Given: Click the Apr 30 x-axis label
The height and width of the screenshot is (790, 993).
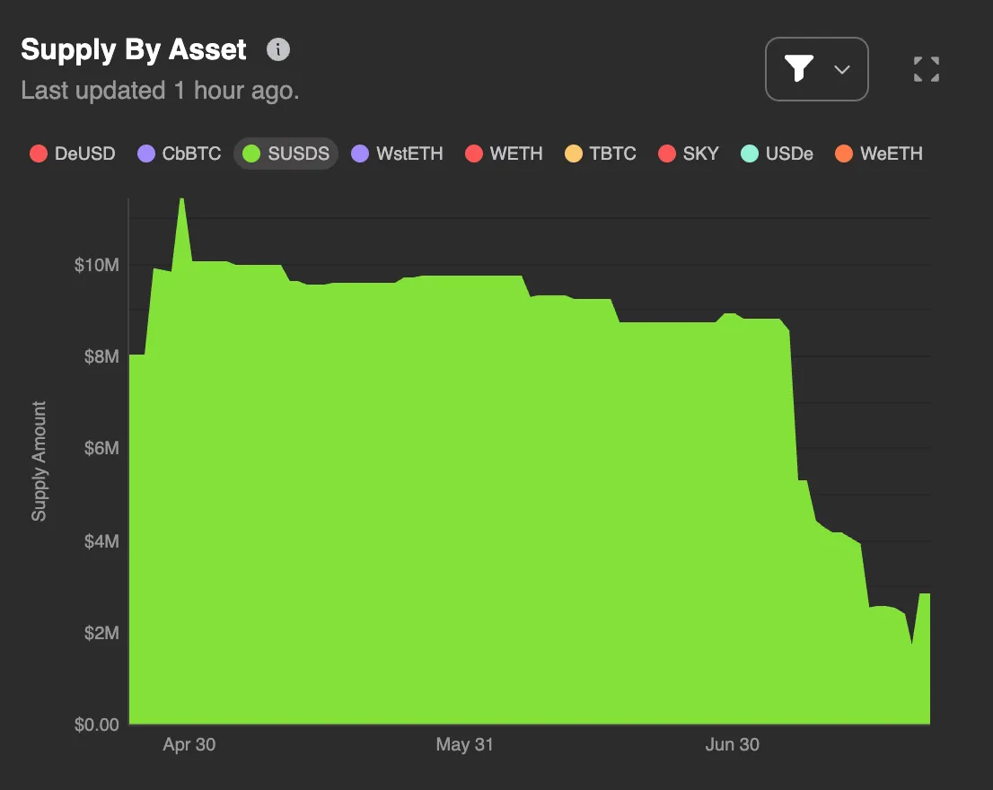Looking at the screenshot, I should [189, 744].
